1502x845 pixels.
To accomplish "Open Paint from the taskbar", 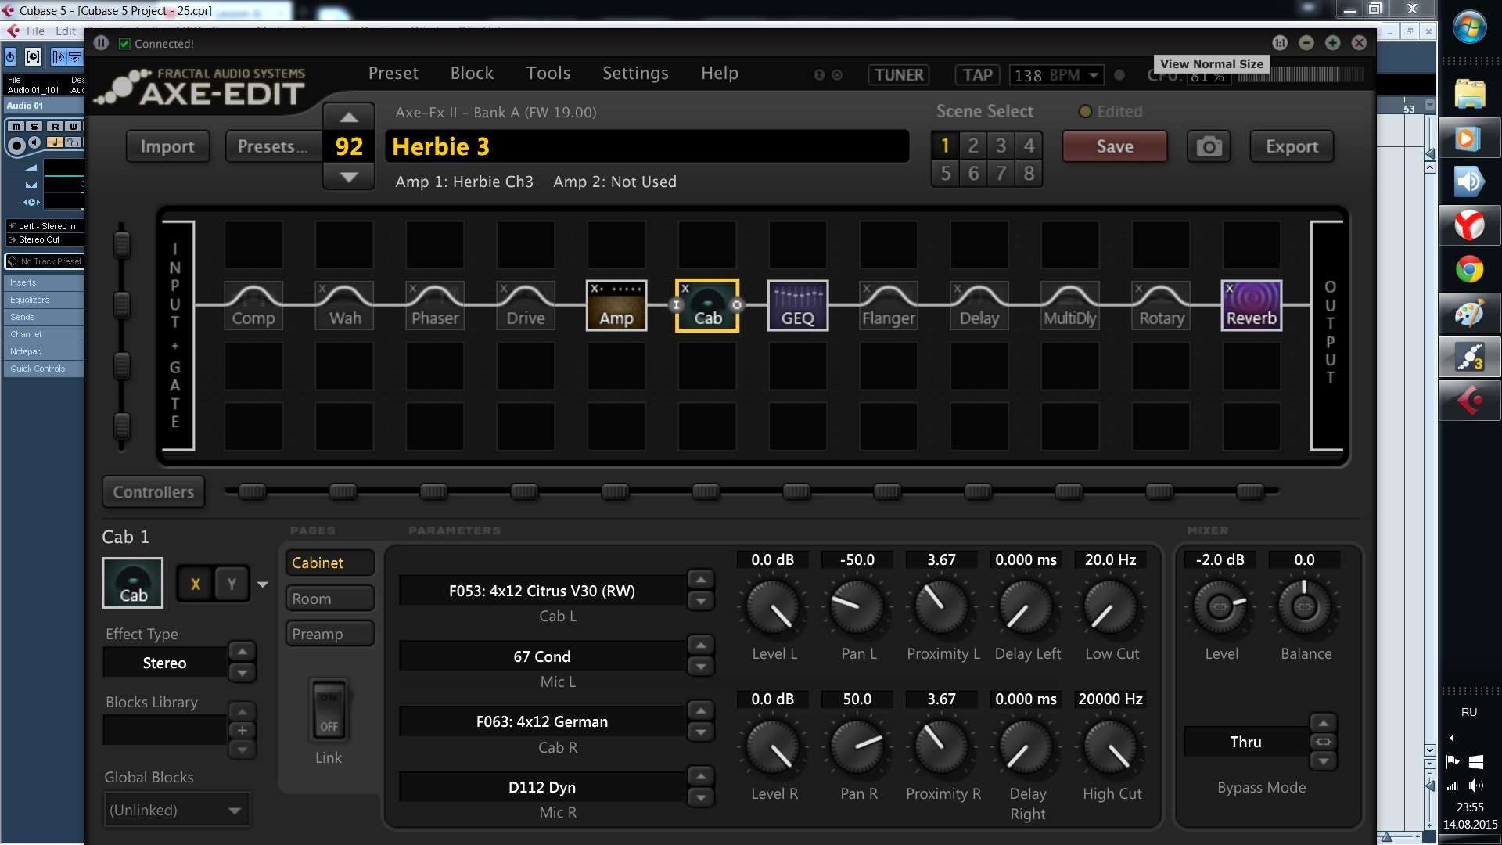I will click(x=1469, y=314).
